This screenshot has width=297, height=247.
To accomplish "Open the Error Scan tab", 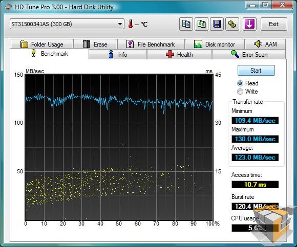I will pos(249,55).
